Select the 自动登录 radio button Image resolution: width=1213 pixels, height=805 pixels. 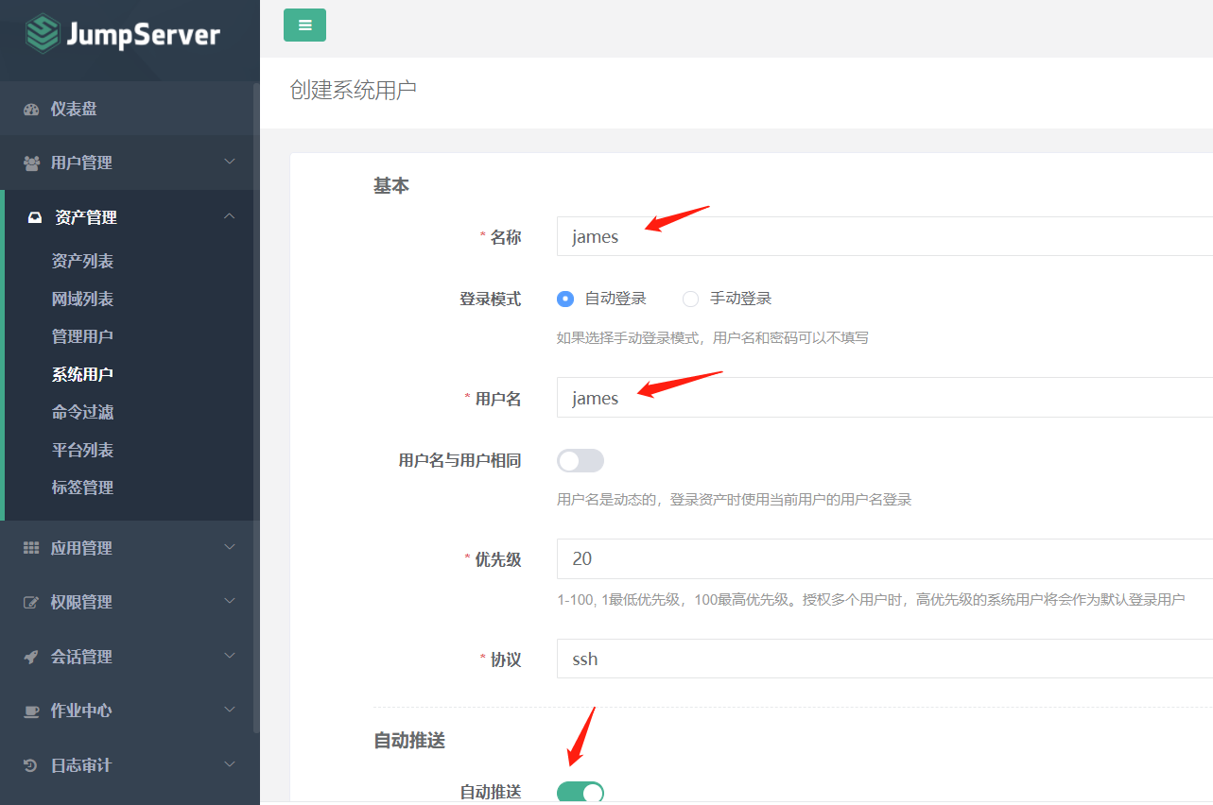[x=565, y=299]
